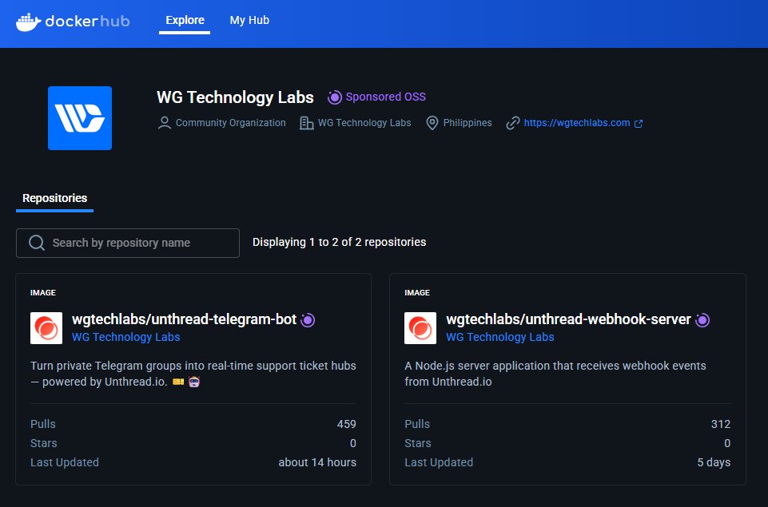Click the robot emoji in telegram-bot description

[194, 382]
